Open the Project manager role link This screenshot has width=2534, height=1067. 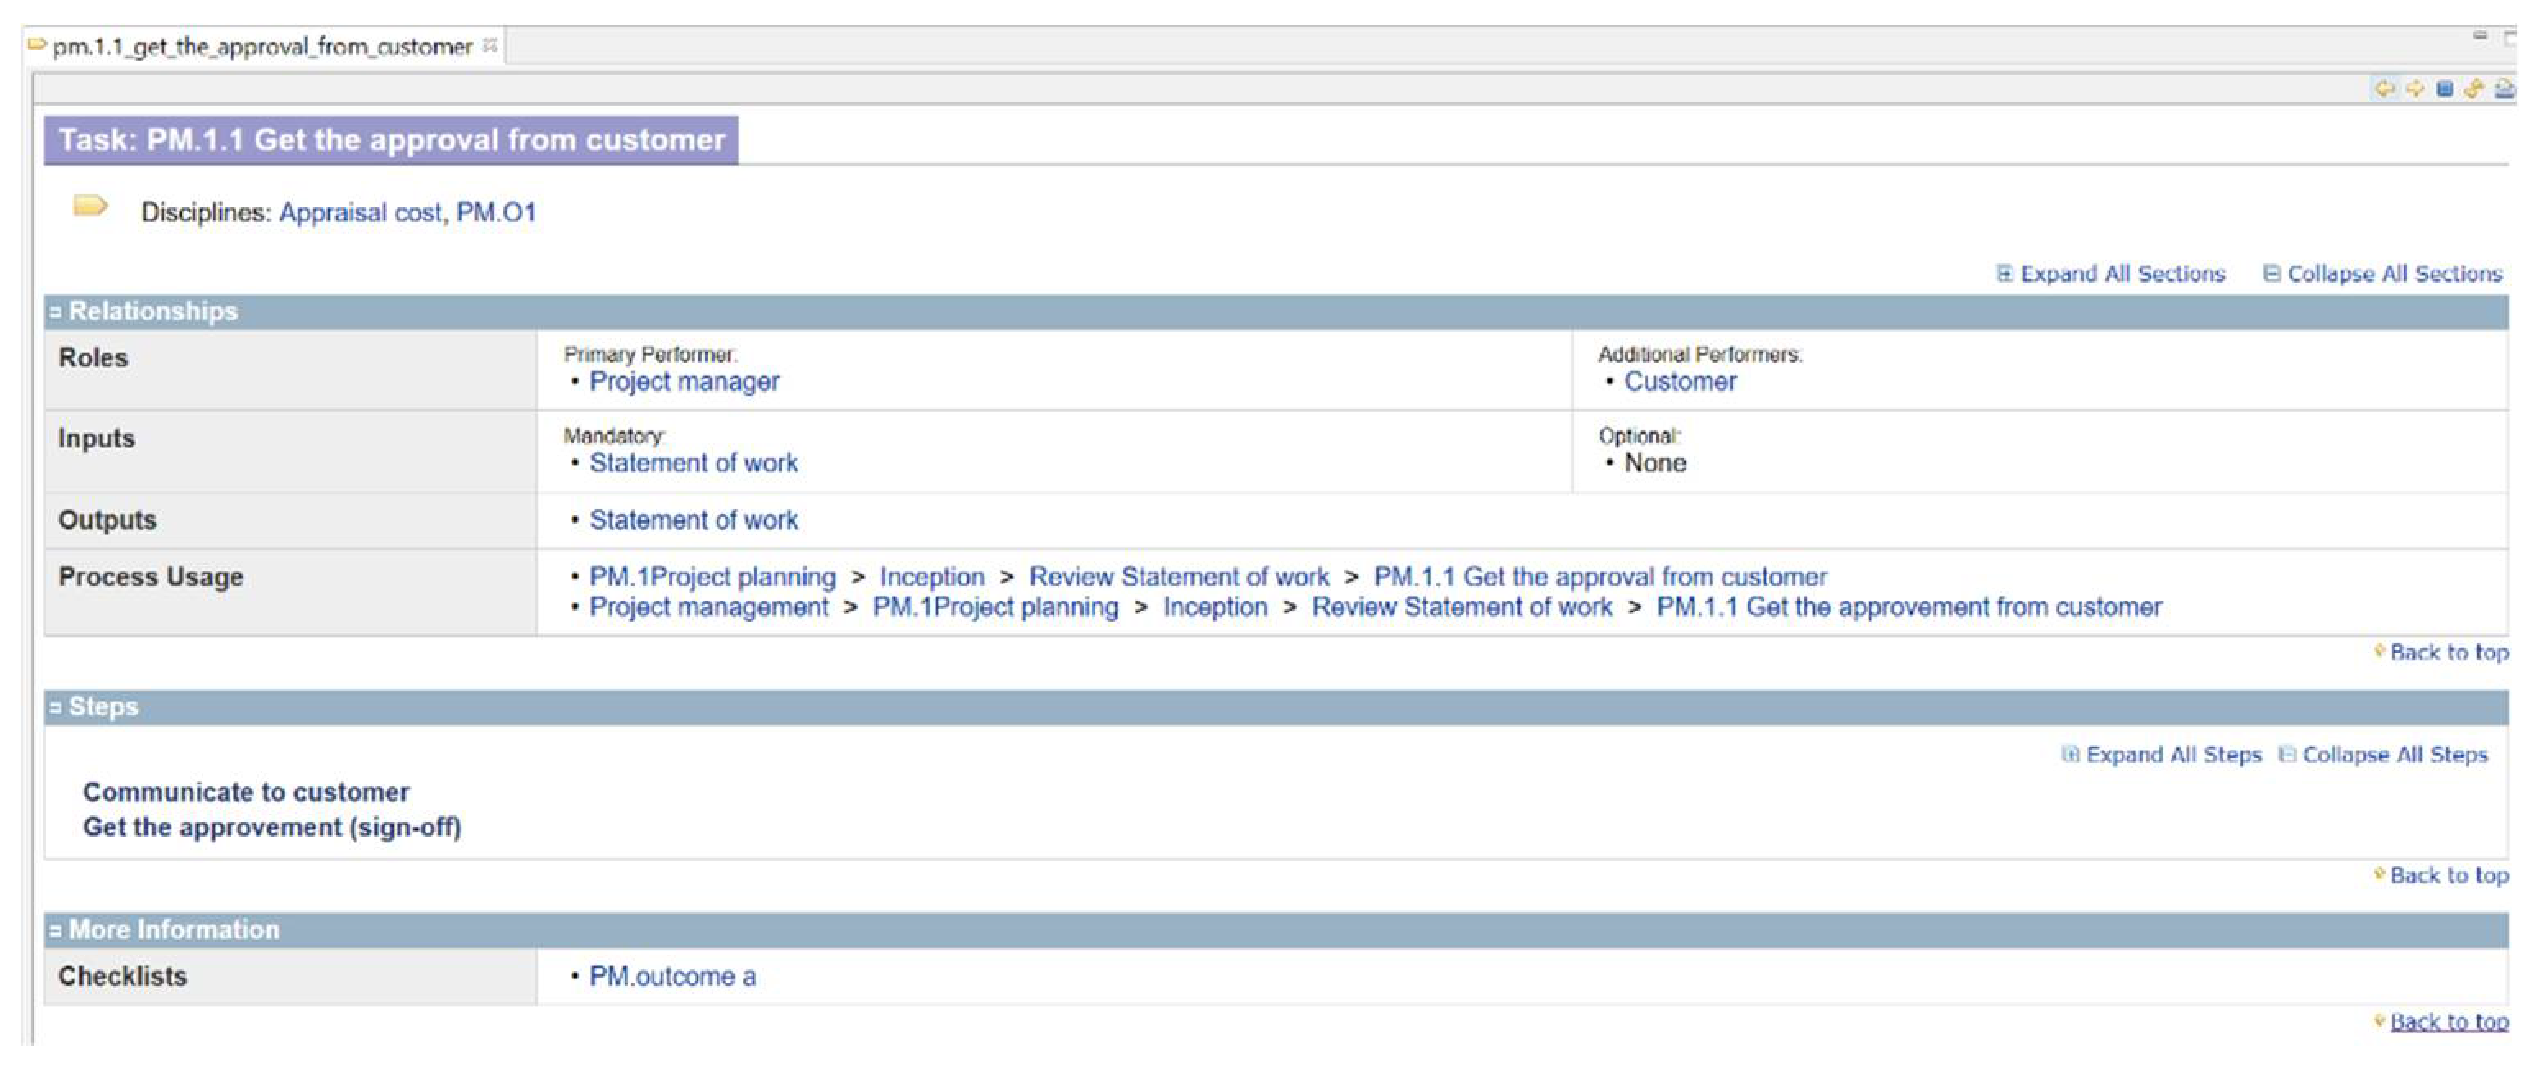[x=684, y=382]
